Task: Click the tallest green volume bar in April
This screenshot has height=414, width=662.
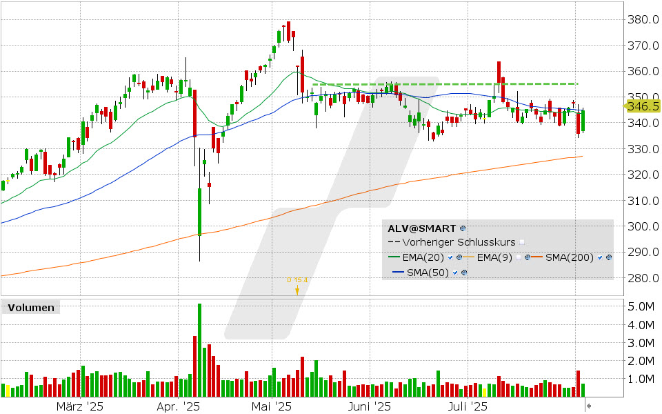Action: (x=200, y=351)
